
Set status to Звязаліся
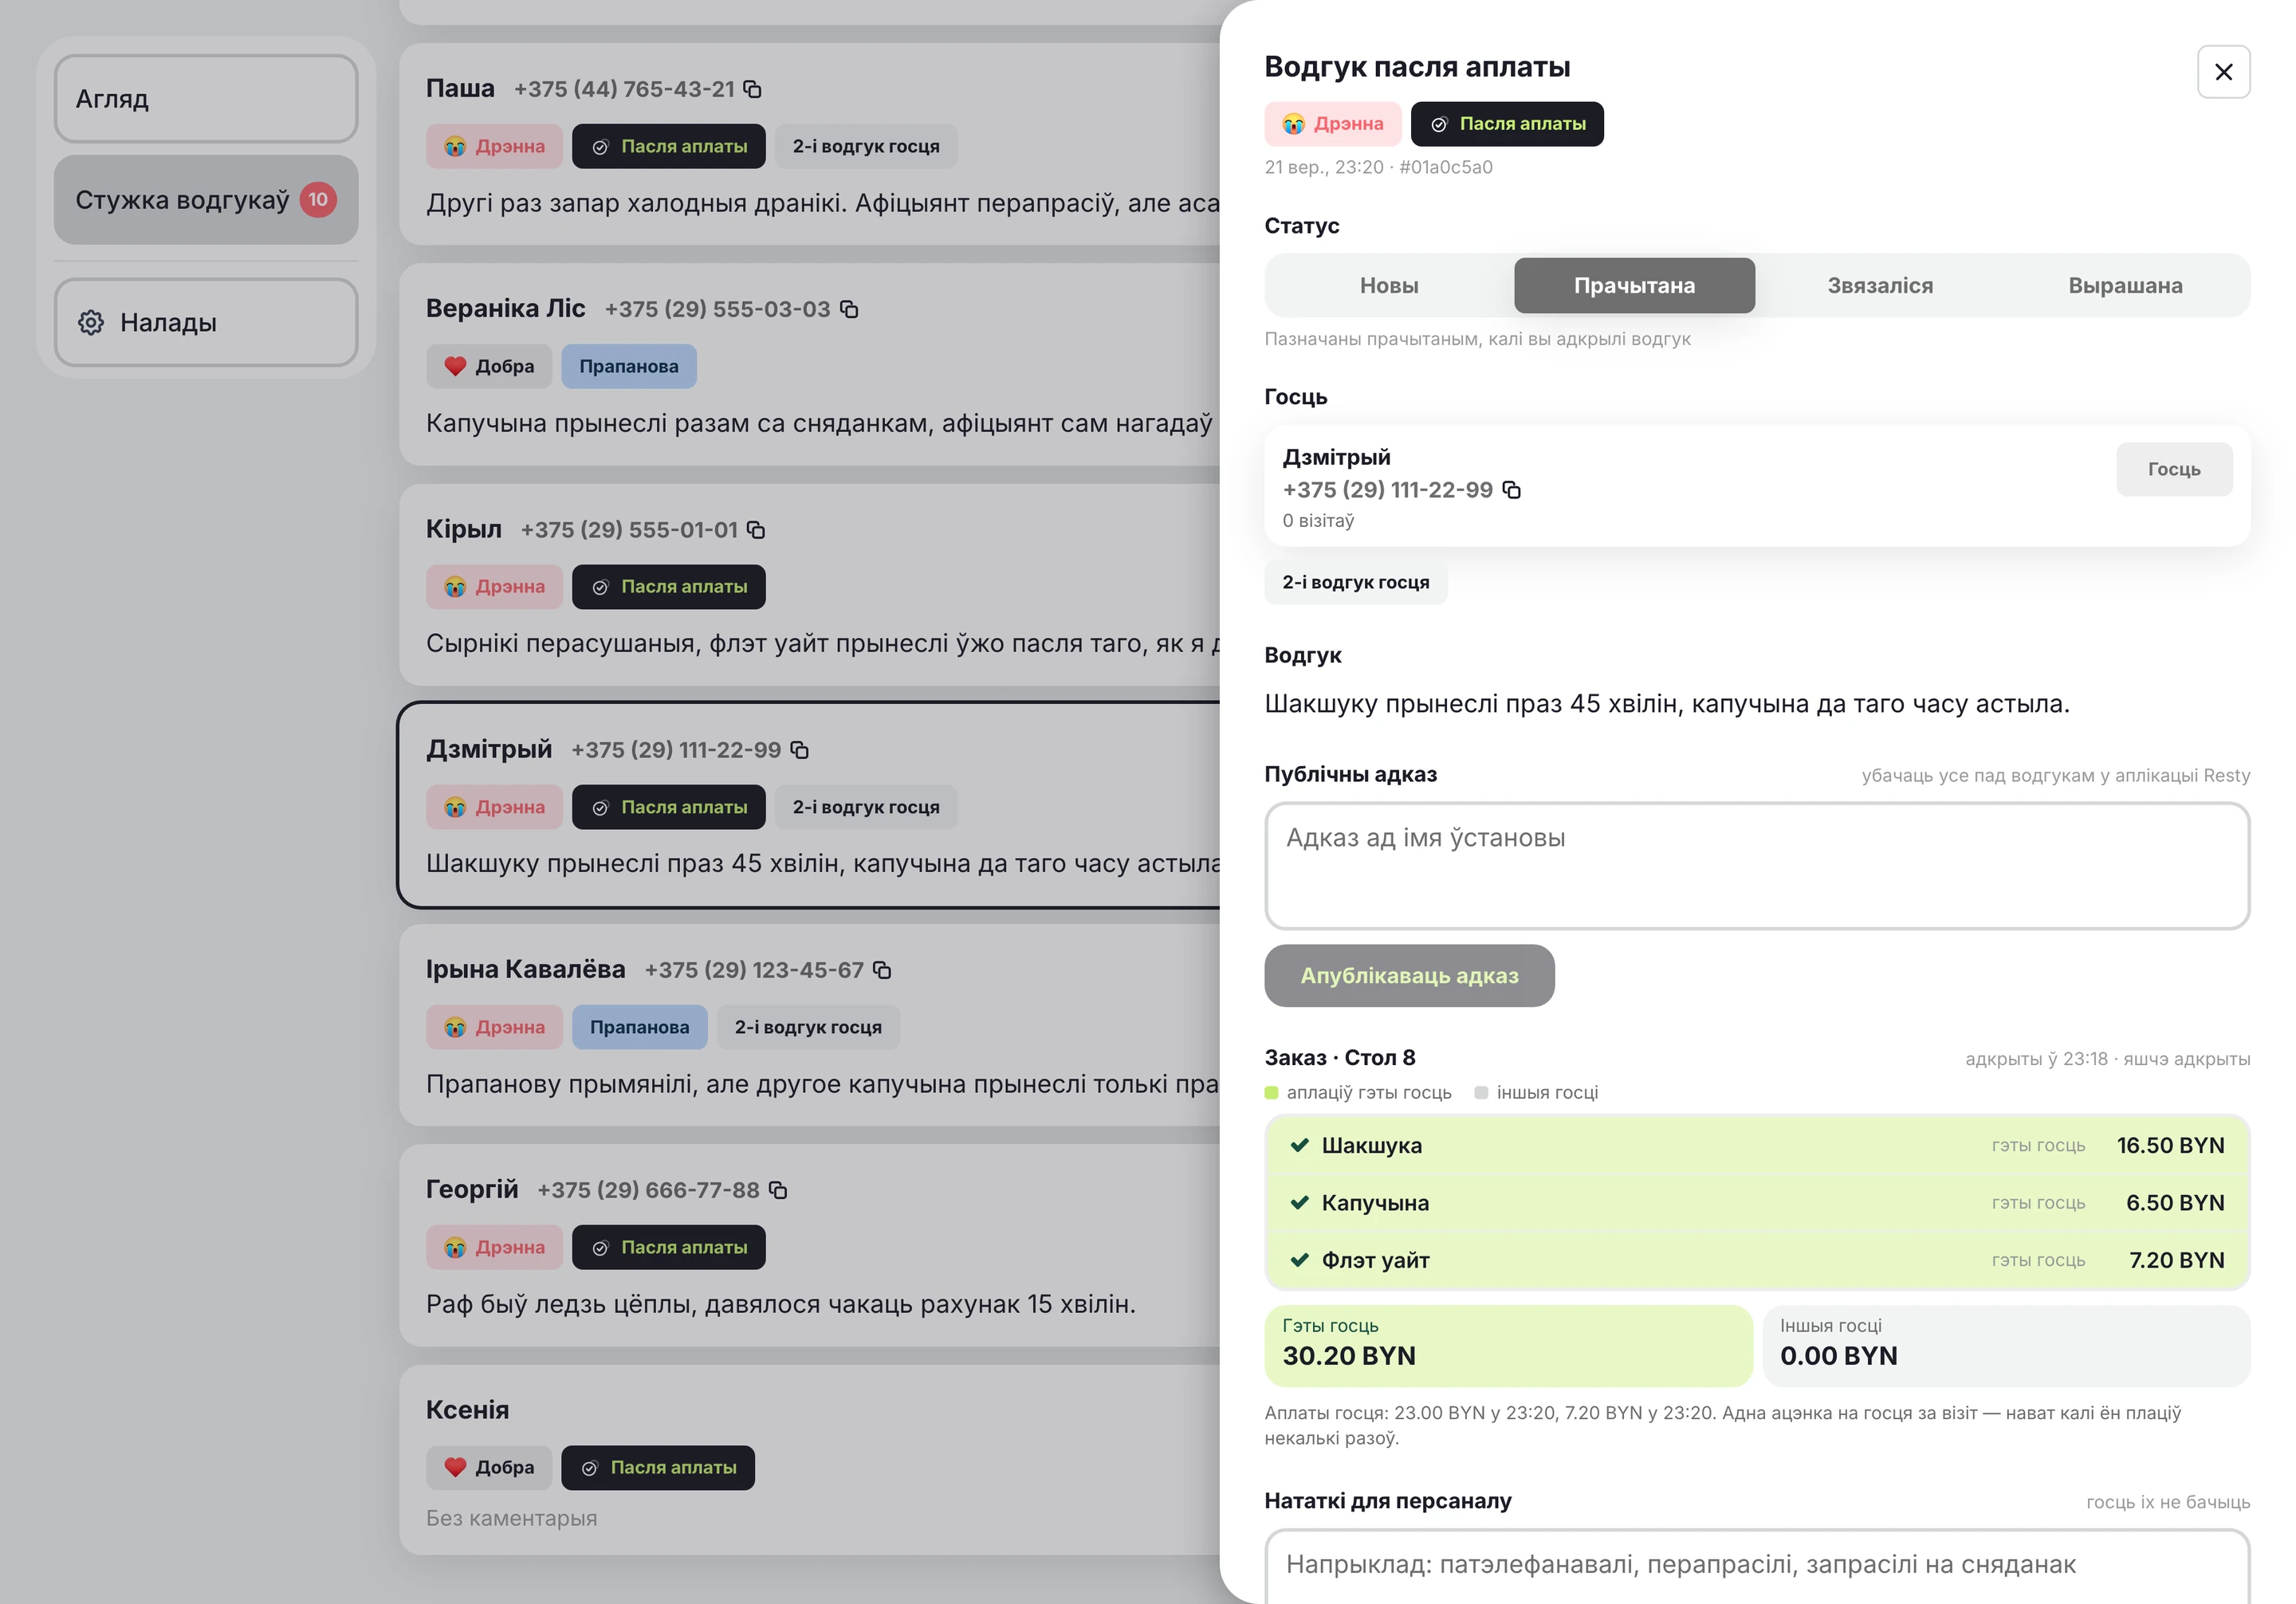1880,286
